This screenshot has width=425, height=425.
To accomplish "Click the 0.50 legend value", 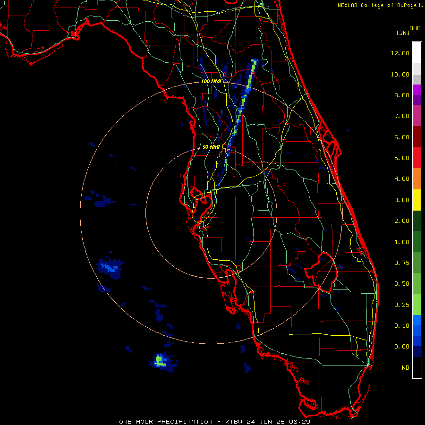I will pyautogui.click(x=402, y=284).
